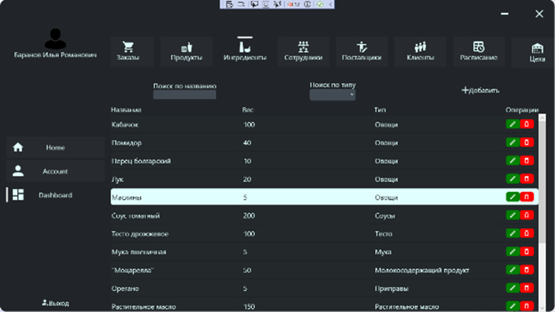Select the Помидор name cell
Viewport: 555px width, 312px height.
[126, 143]
